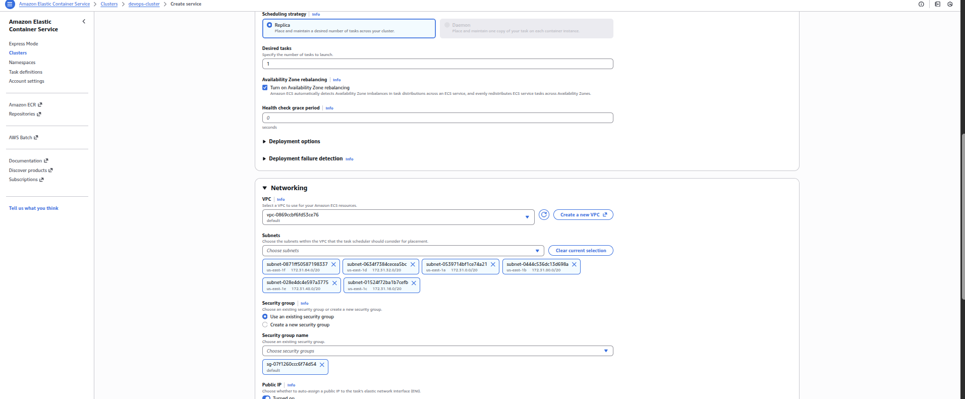
Task: Remove subnet-01524f72ba1b7cefb from the selection
Action: (x=414, y=283)
